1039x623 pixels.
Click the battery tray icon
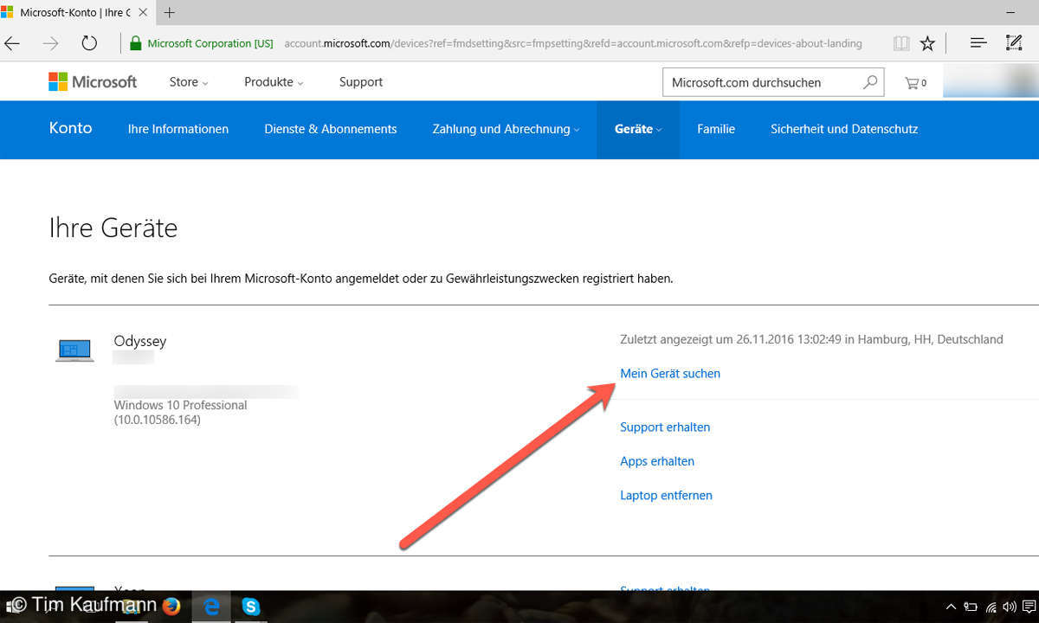(x=971, y=607)
